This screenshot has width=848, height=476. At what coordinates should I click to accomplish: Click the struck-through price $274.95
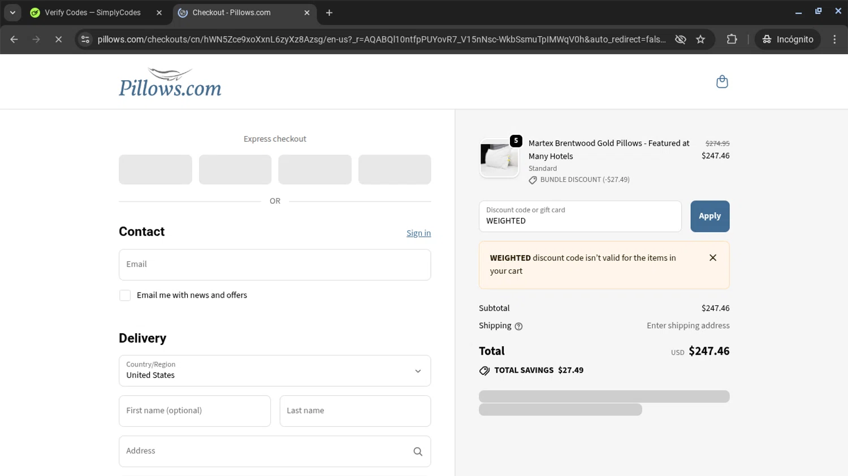tap(717, 143)
